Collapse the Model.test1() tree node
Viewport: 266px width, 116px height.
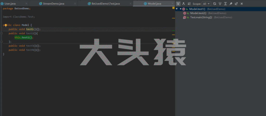pyautogui.click(x=177, y=9)
